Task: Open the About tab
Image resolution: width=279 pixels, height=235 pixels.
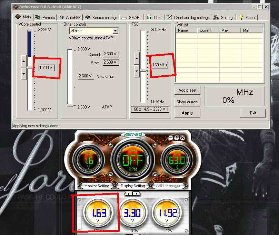Action: [x=248, y=18]
